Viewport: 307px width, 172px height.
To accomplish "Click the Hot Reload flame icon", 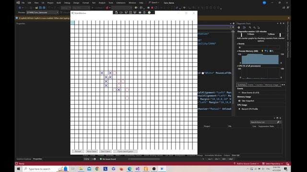I will (x=107, y=8).
